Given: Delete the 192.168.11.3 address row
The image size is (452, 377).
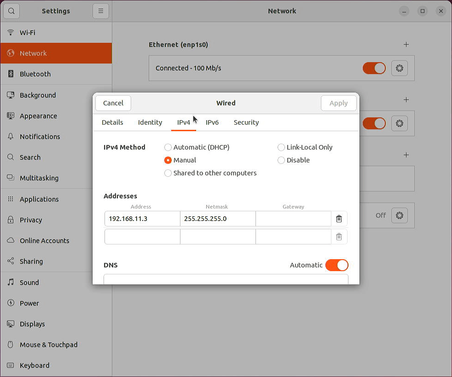Looking at the screenshot, I should (x=339, y=219).
